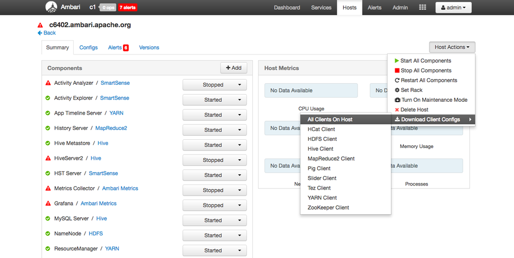Click the alerts count badge on Alerts tab
The image size is (514, 258).
[126, 48]
